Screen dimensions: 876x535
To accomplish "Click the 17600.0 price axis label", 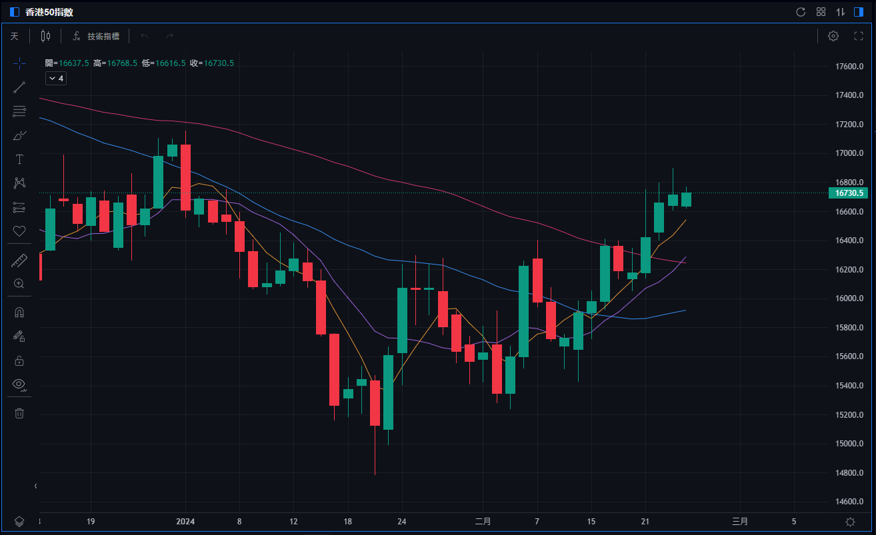I will pos(850,67).
